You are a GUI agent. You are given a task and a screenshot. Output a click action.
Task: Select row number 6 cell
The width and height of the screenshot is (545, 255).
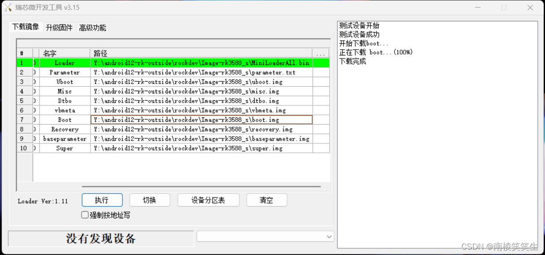(x=25, y=110)
